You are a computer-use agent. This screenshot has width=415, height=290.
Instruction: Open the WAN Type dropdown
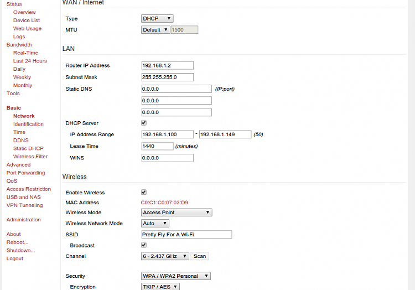[x=157, y=18]
